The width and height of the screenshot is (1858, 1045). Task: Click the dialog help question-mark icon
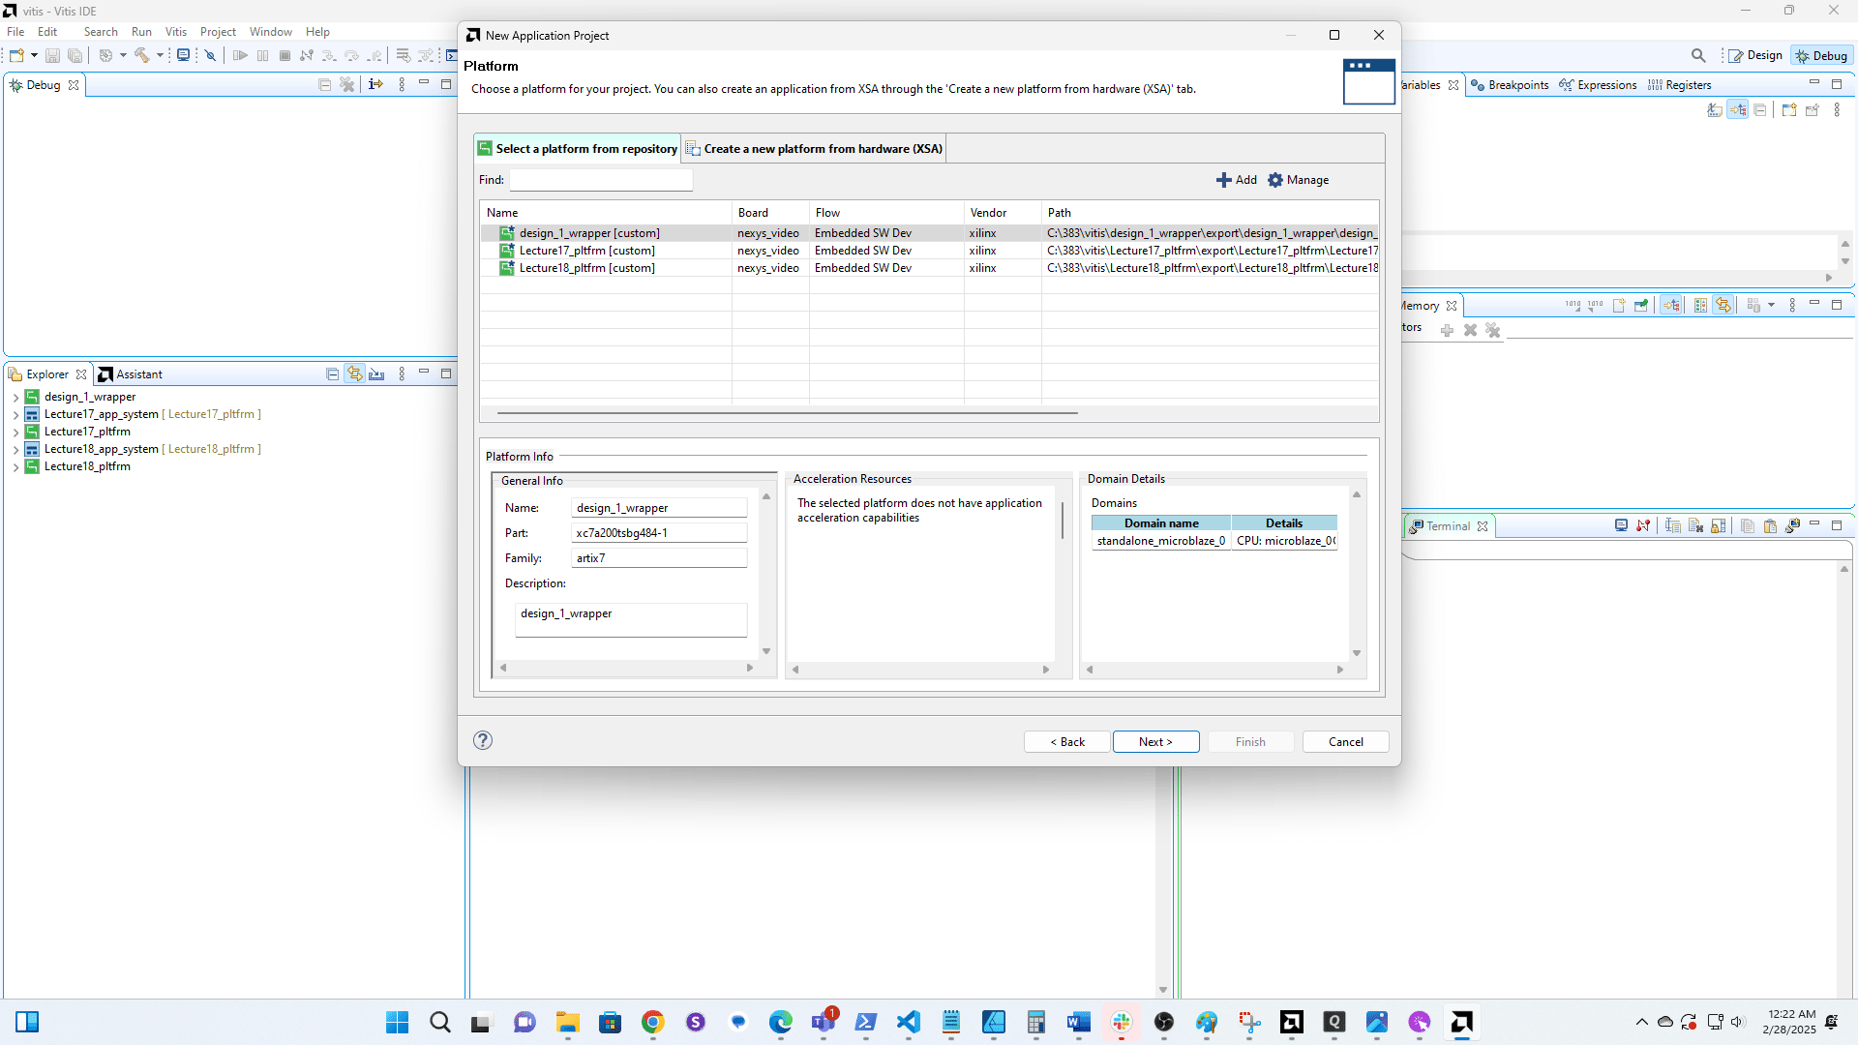tap(483, 740)
